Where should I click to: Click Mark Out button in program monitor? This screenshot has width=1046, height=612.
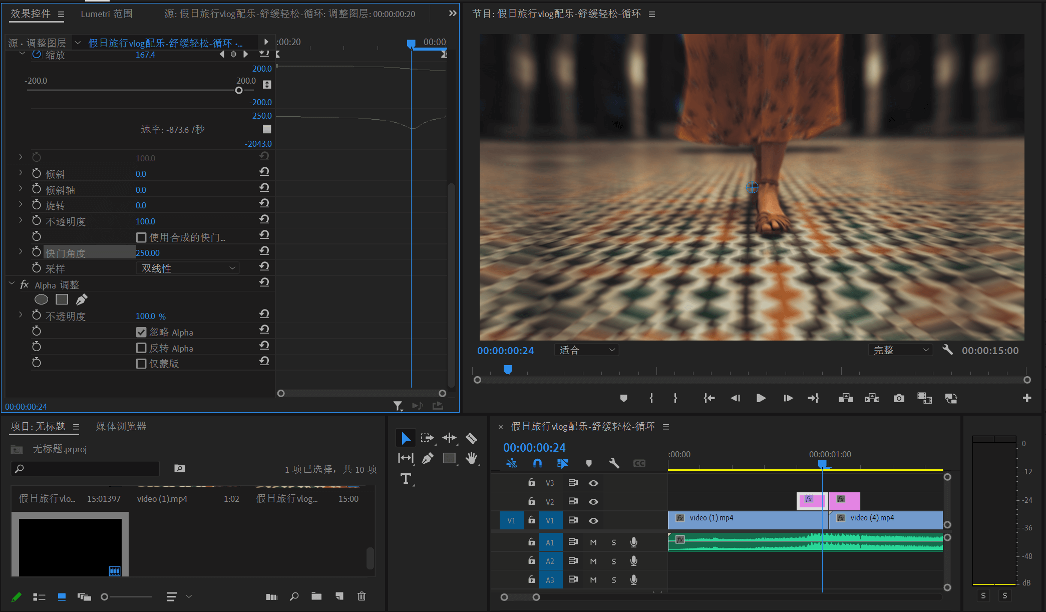[x=675, y=398]
